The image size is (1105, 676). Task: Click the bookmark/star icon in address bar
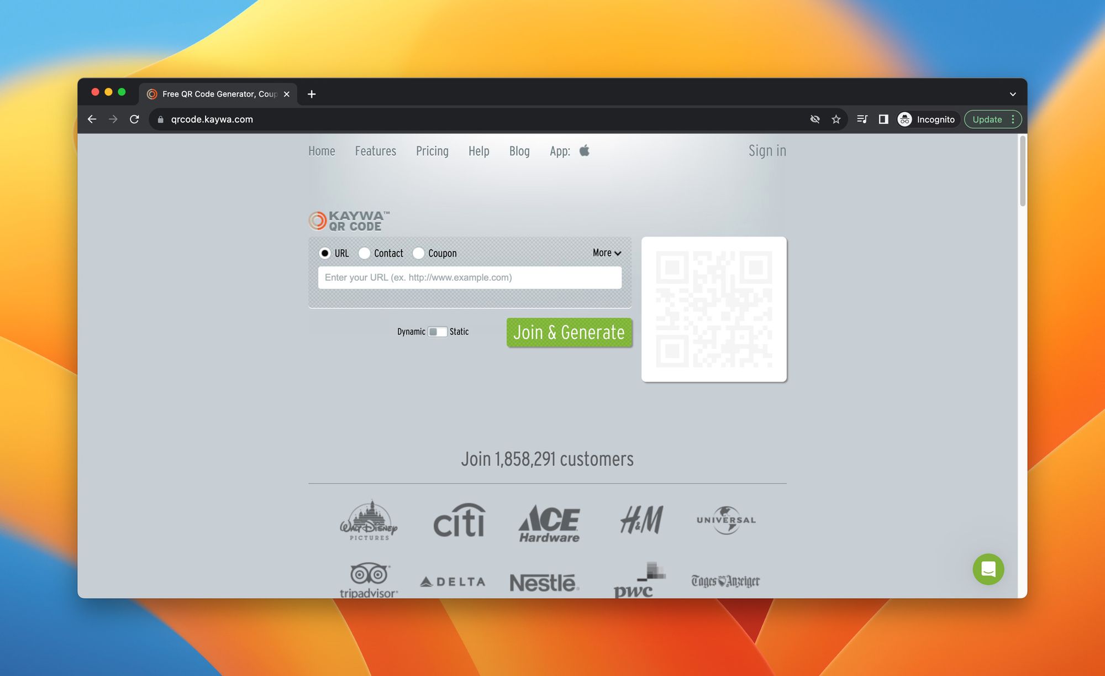[836, 119]
